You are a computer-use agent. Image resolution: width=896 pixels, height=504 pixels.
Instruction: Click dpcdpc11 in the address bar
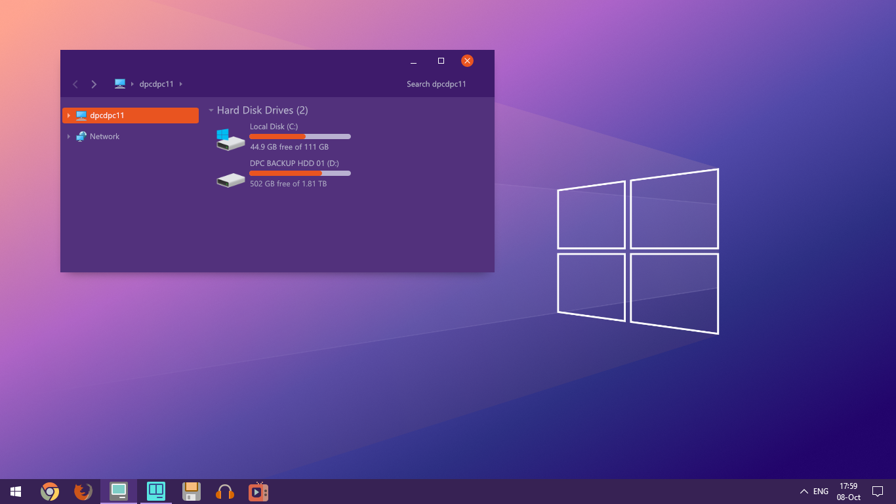click(x=156, y=84)
